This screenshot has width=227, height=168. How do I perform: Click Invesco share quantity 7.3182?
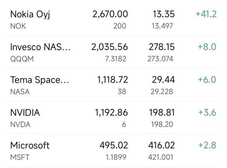(x=116, y=59)
